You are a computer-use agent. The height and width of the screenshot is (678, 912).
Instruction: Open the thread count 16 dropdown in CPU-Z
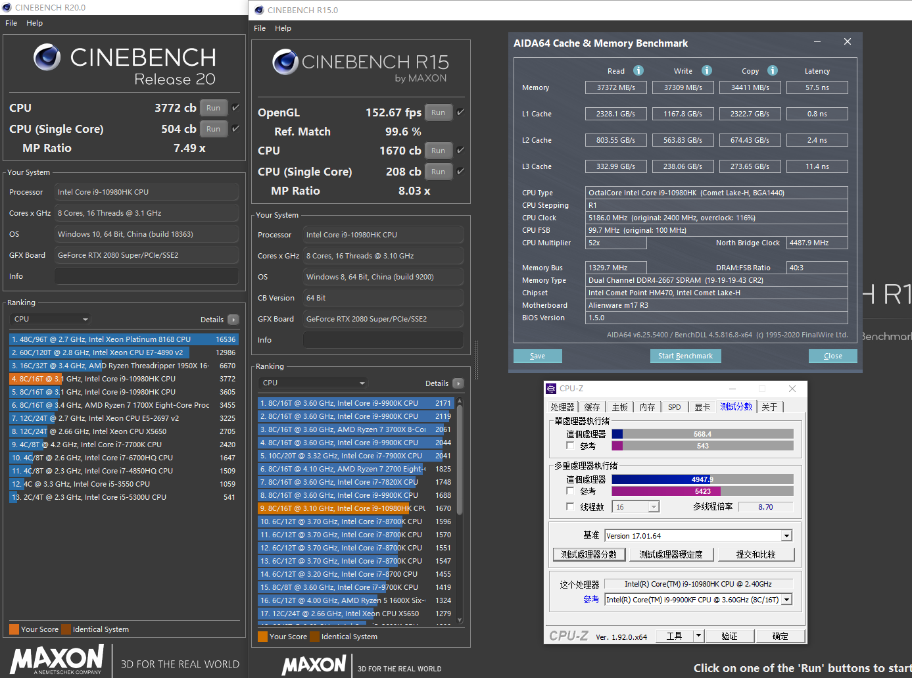click(635, 507)
